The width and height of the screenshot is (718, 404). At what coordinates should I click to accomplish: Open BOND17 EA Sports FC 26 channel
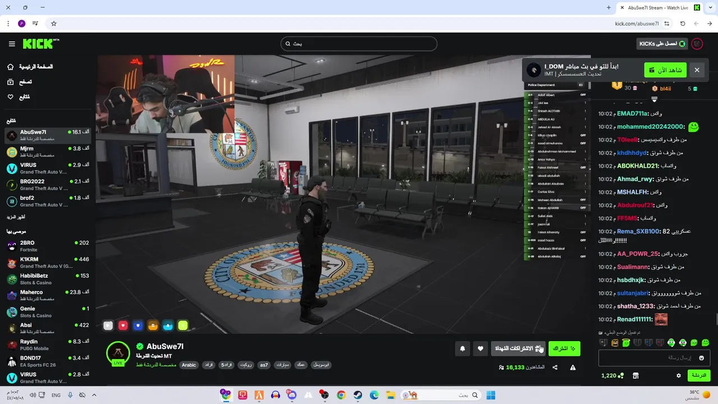point(48,361)
